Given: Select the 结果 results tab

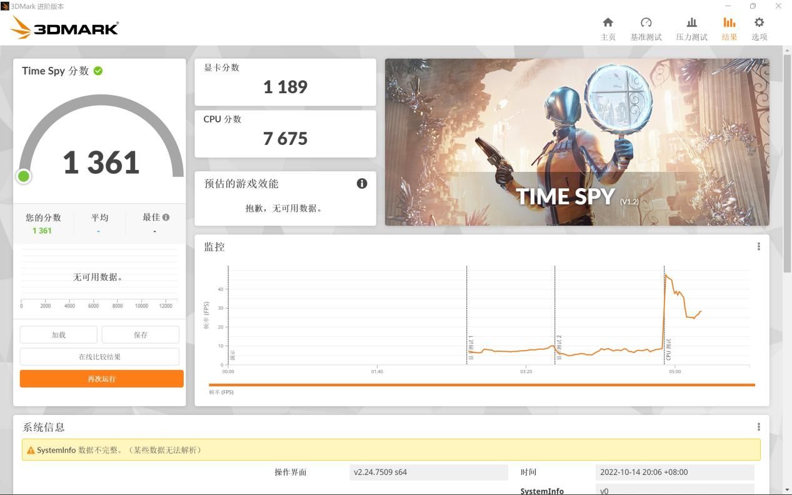Looking at the screenshot, I should pos(729,29).
